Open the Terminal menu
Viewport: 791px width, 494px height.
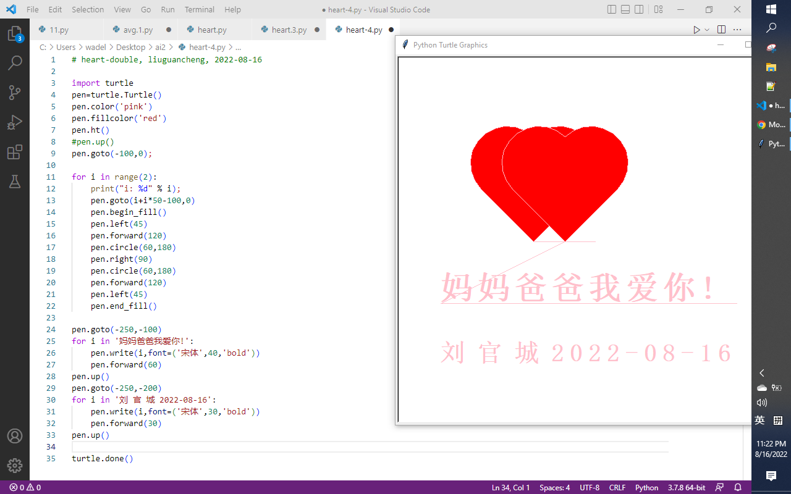pyautogui.click(x=200, y=10)
